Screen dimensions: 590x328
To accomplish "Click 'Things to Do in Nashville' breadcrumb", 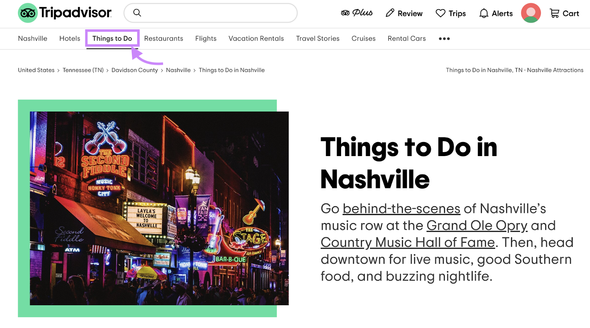I will click(232, 70).
